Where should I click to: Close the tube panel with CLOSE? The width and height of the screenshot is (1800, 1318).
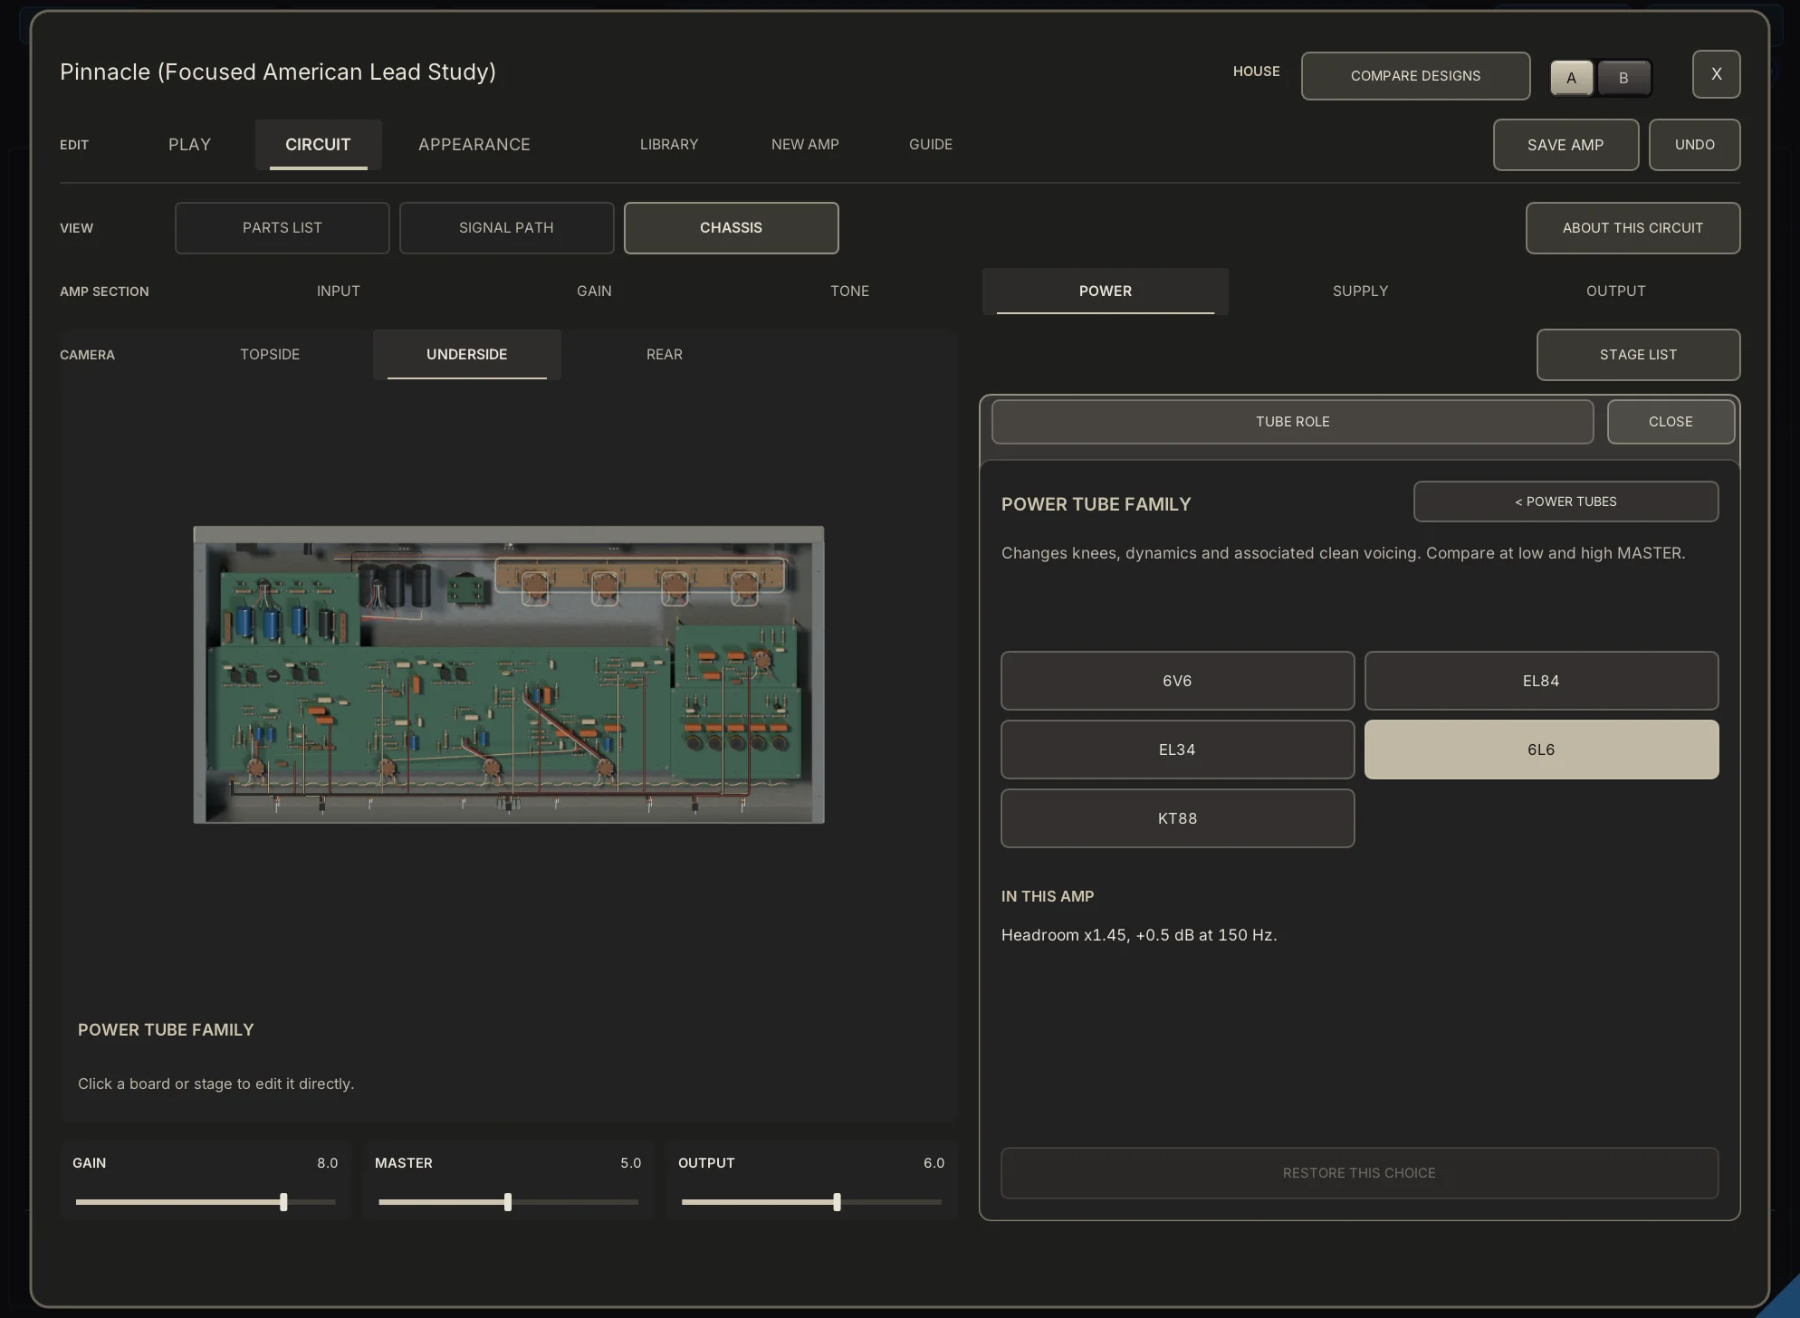(1671, 422)
